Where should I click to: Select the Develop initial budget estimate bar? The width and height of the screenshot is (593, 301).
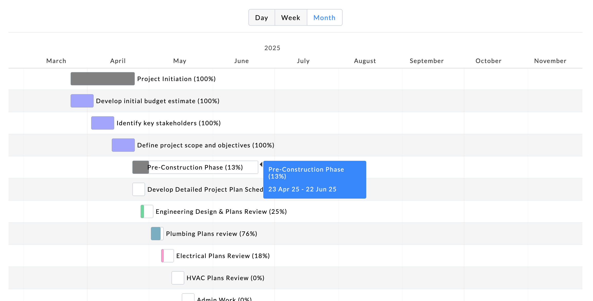[82, 101]
